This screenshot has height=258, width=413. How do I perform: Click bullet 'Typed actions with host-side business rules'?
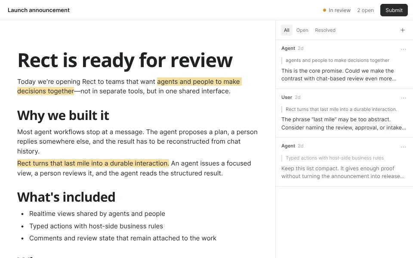96,226
